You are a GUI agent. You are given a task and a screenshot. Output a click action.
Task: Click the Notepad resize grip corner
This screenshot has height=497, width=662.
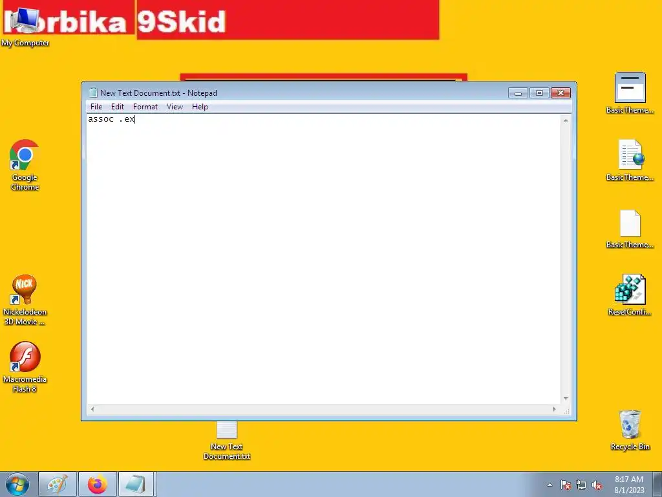point(566,410)
